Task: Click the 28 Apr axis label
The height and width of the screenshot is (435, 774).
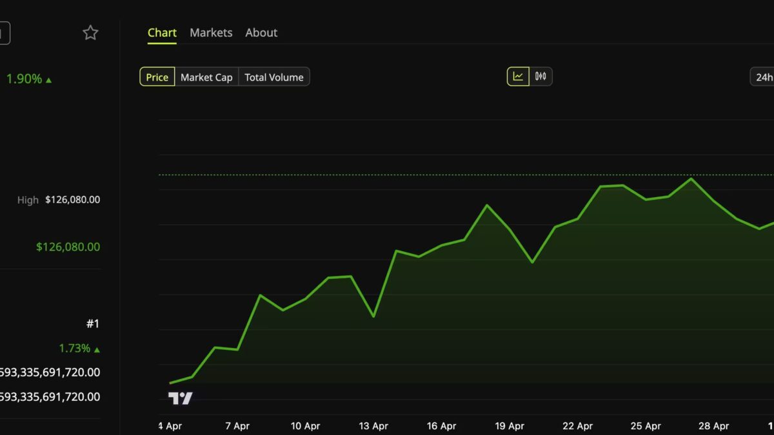Action: point(714,426)
